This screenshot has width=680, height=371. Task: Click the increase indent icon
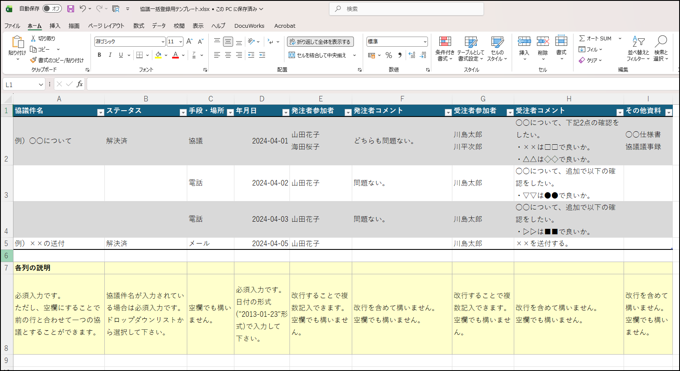click(x=262, y=55)
